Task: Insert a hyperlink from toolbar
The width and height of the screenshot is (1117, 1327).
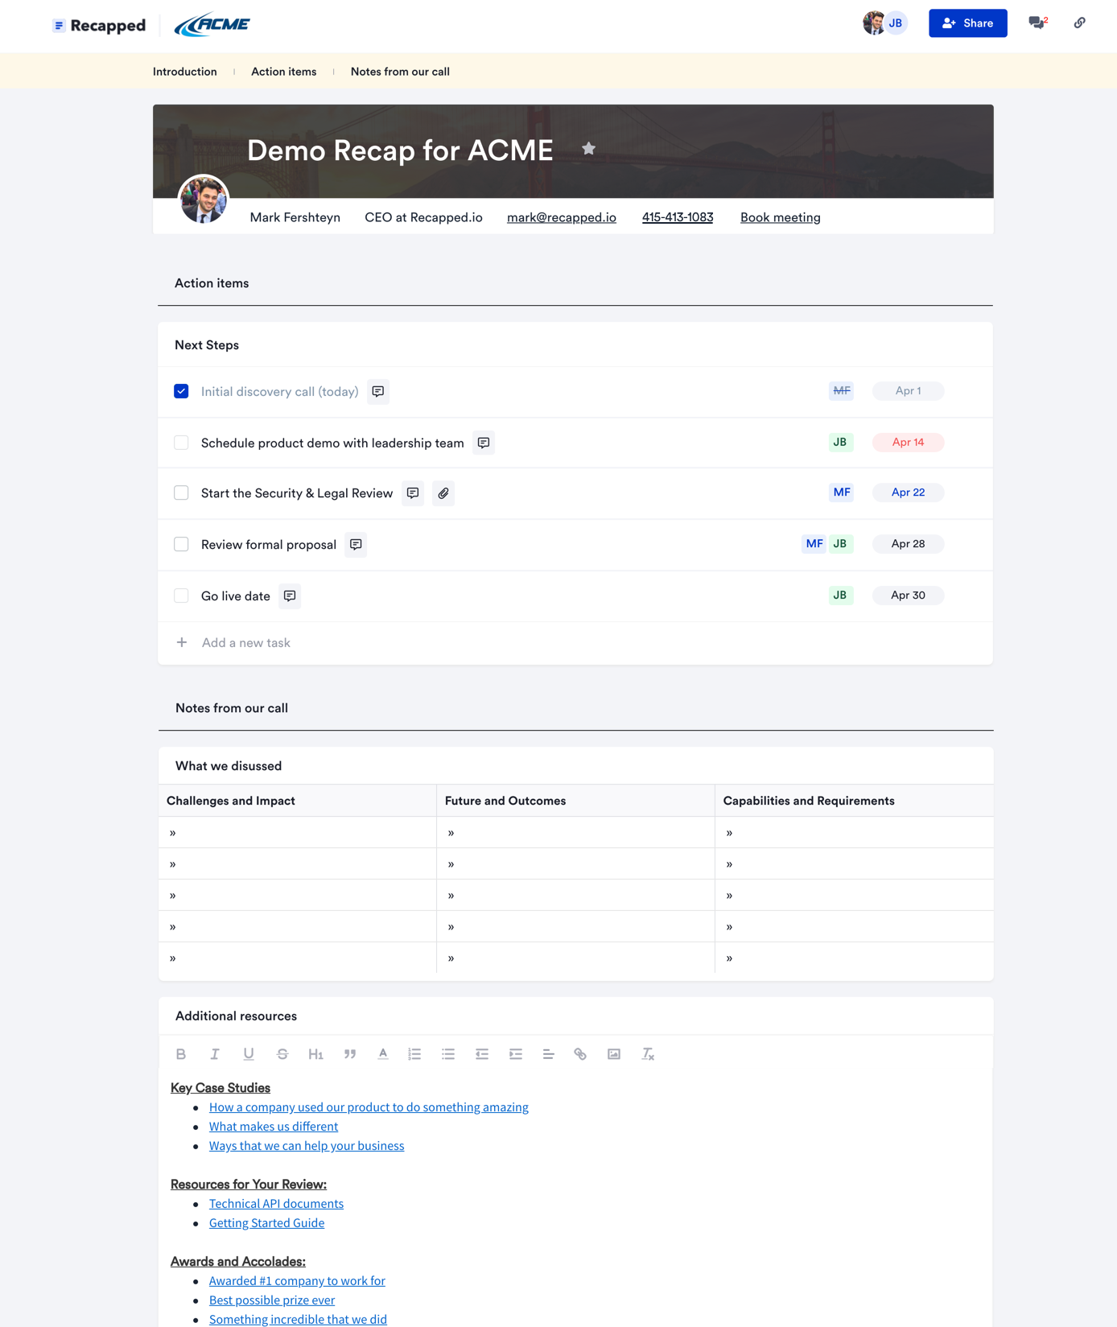Action: [x=580, y=1054]
